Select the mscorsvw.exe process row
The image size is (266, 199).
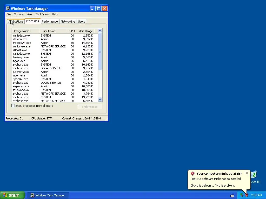pos(55,43)
